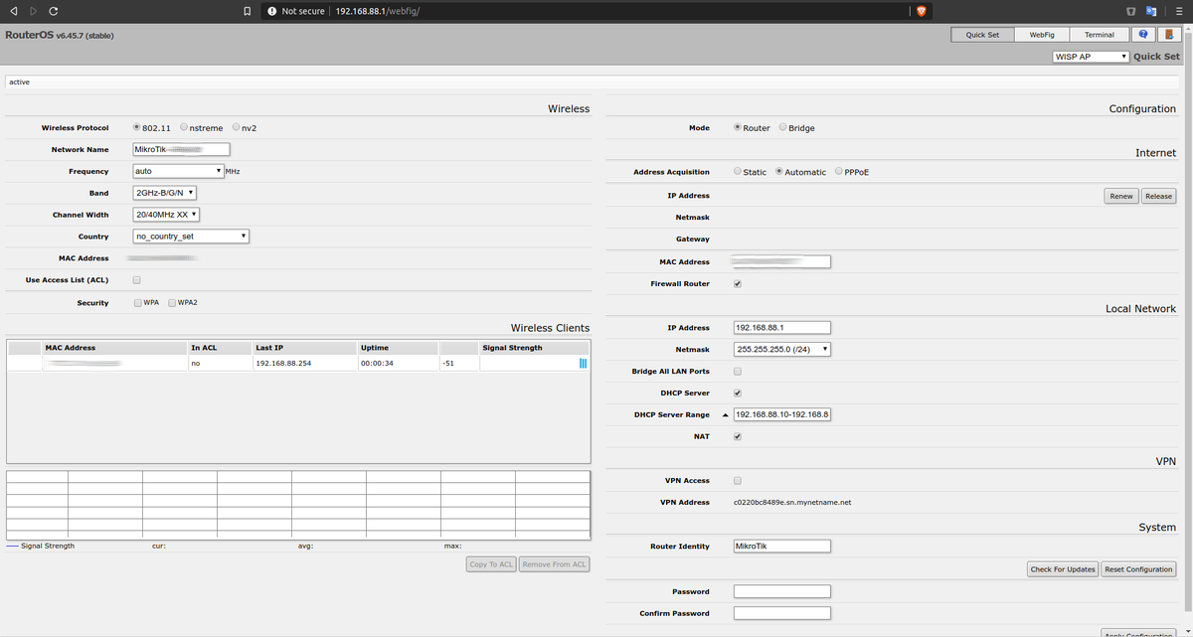1193x637 pixels.
Task: Open the translate extension icon
Action: pyautogui.click(x=1151, y=11)
